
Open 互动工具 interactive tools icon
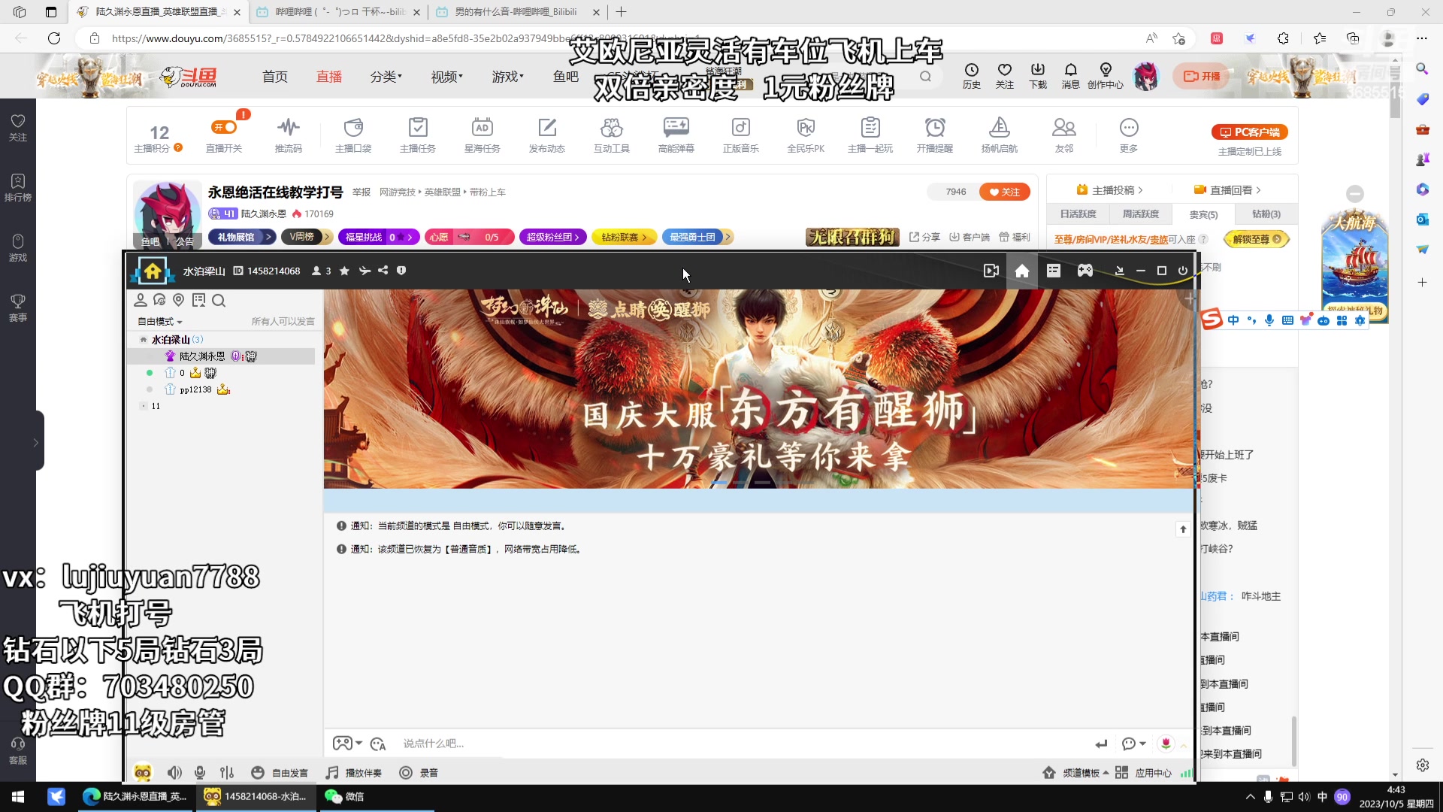point(612,135)
